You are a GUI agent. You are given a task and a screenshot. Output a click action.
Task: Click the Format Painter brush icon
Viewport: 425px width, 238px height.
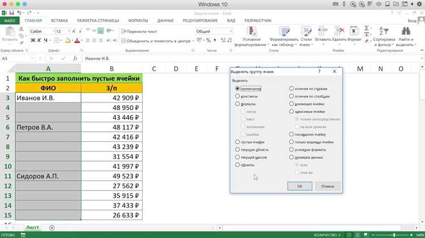pos(22,43)
